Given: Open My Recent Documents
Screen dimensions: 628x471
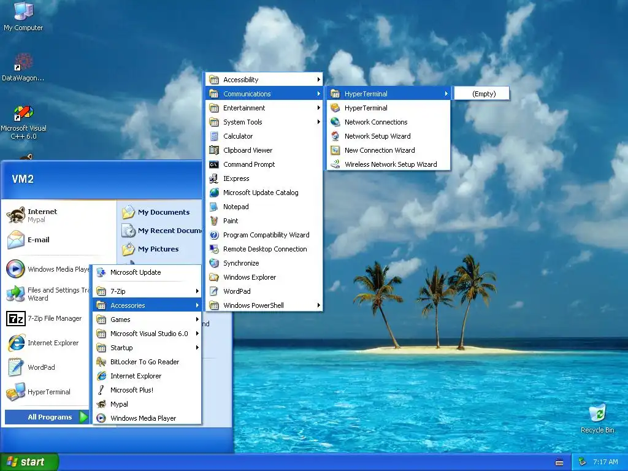Looking at the screenshot, I should point(162,231).
